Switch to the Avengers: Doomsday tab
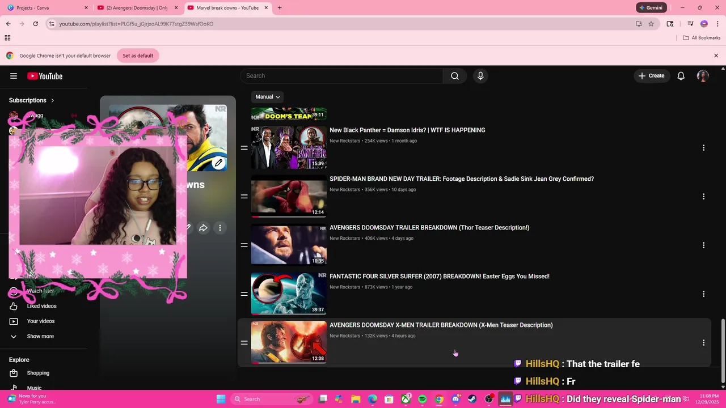Viewport: 726px width, 408px height. [x=138, y=8]
